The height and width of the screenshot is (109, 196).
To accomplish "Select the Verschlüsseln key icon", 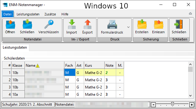I will (49, 24).
